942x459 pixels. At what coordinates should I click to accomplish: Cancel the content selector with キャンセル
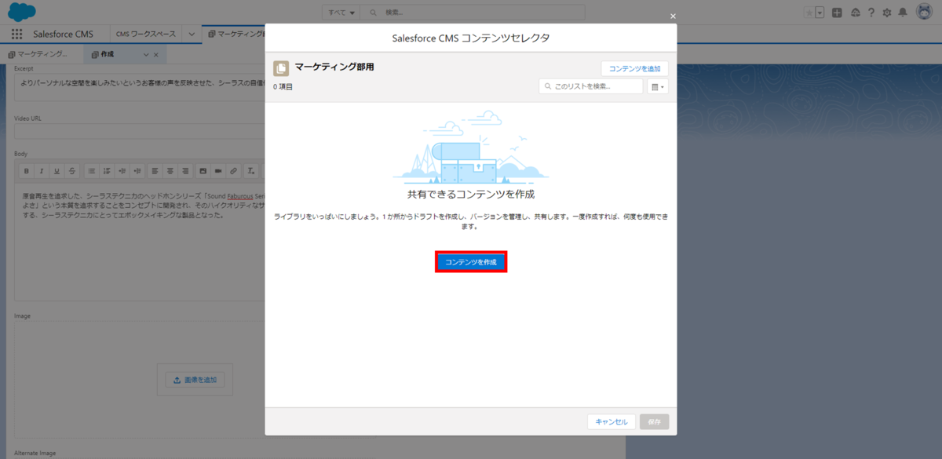[612, 421]
